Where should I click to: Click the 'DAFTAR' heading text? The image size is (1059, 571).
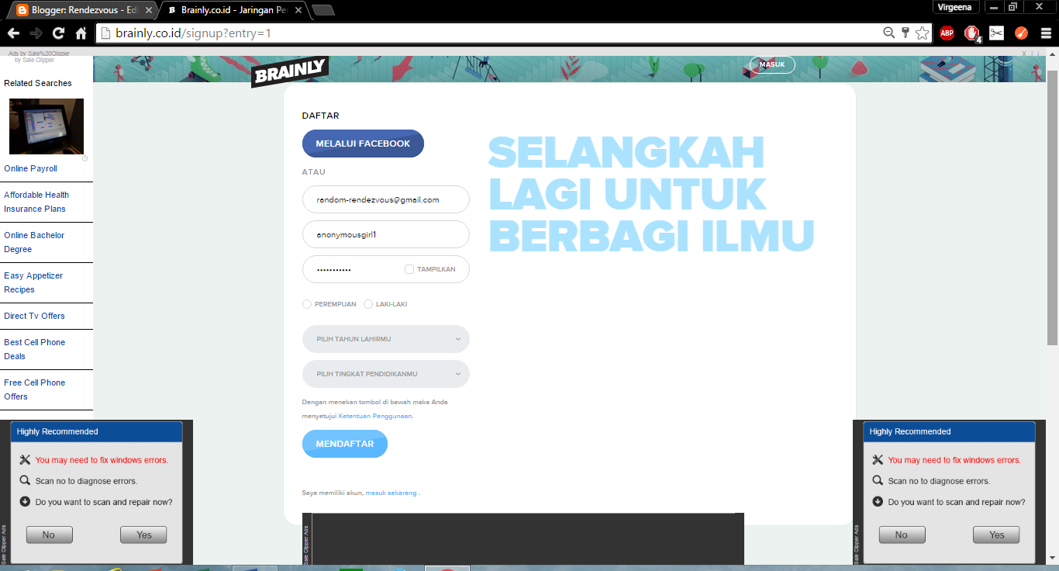321,116
